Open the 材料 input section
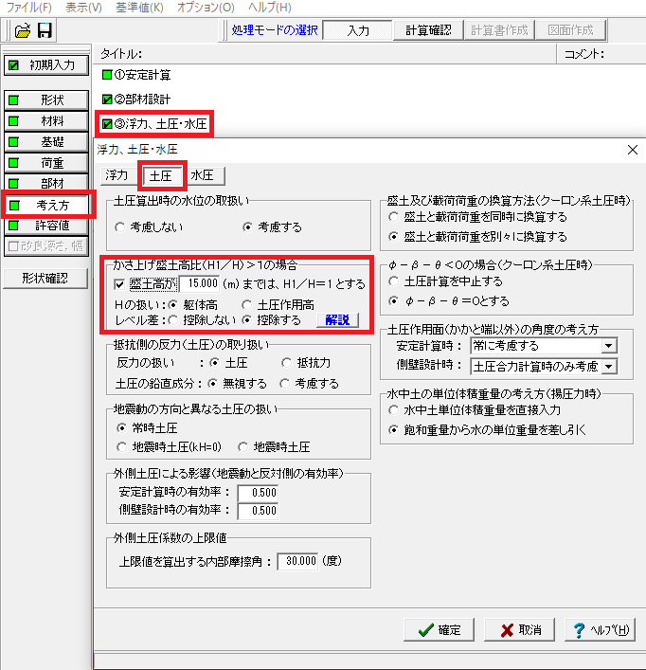Viewport: 646px width, 670px height. click(46, 121)
